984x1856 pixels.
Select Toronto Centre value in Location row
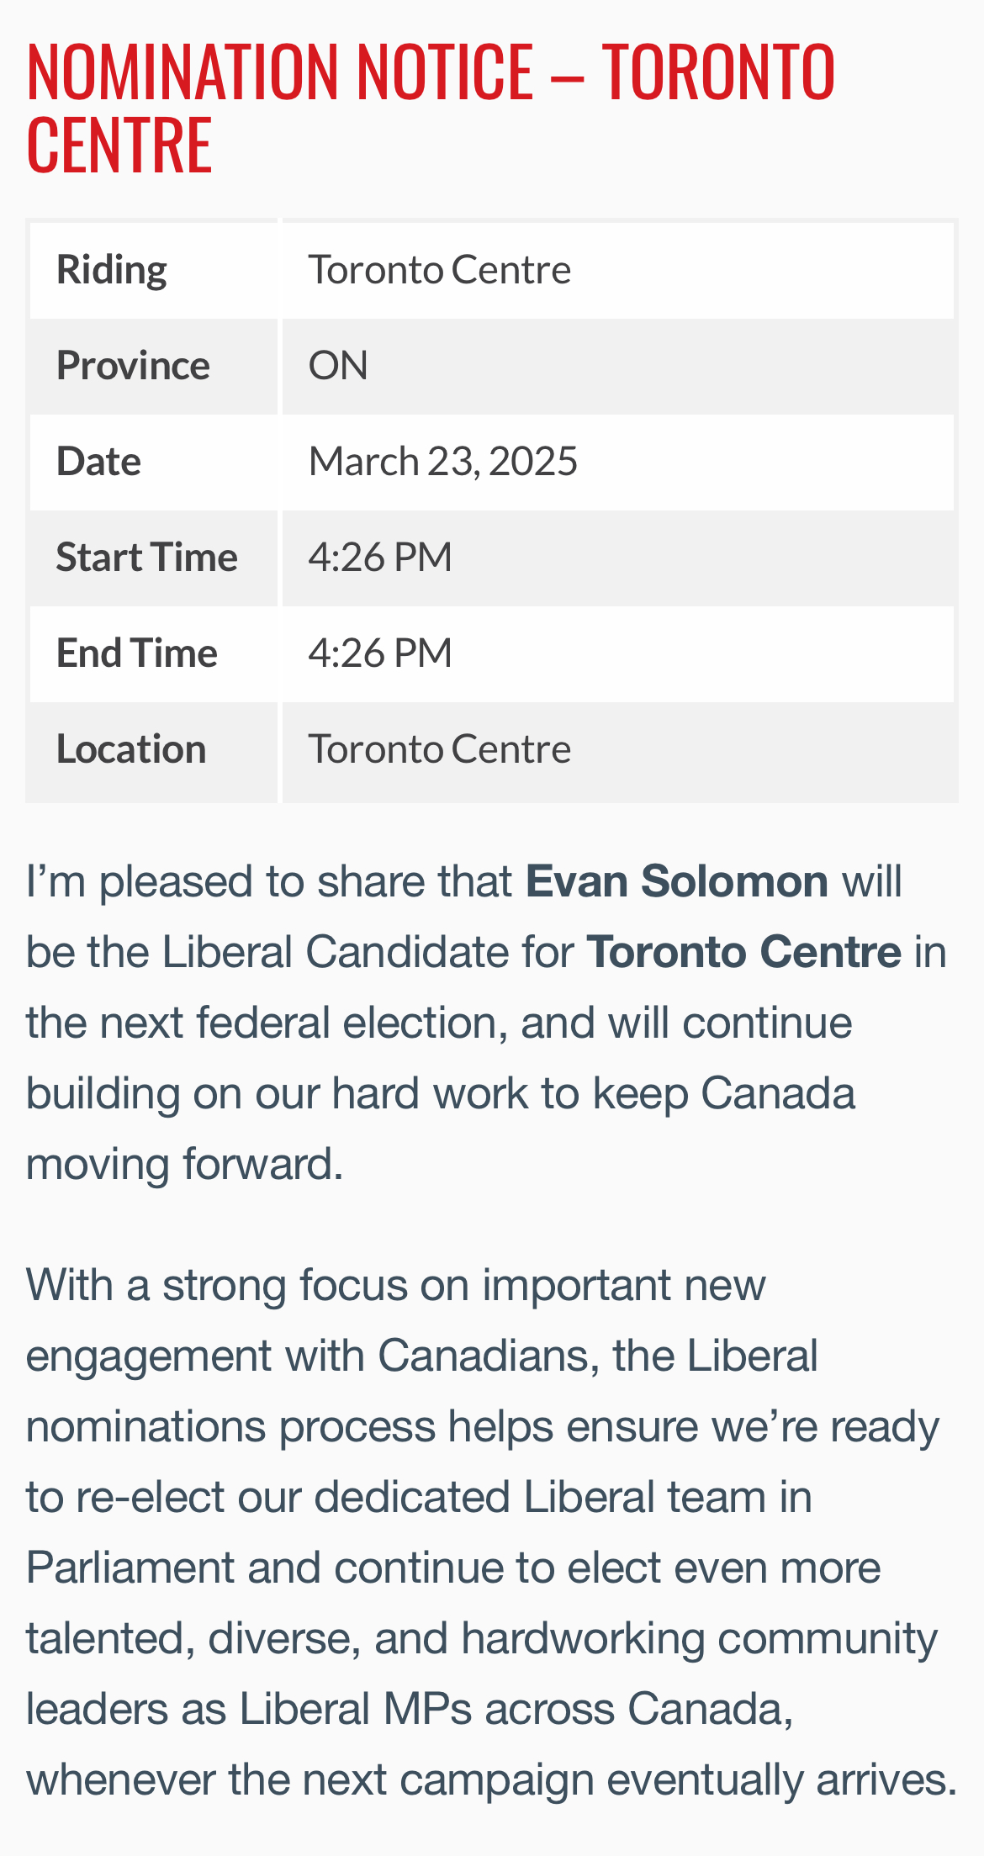[x=439, y=749]
